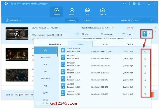Choose the HD 720P preset icon
Viewport: 161px width, 110px height.
[63, 72]
